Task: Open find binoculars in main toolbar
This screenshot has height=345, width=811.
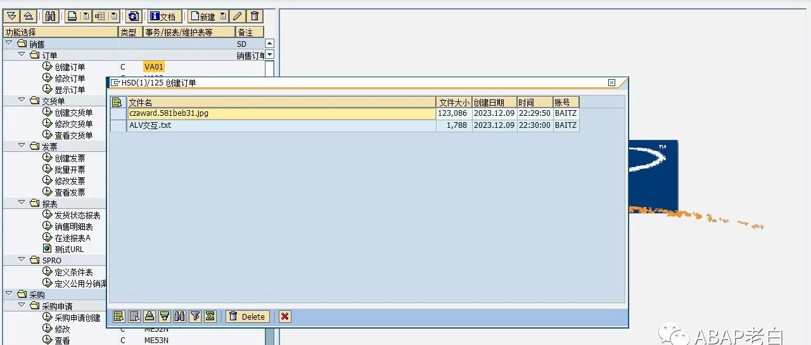Action: coord(51,16)
